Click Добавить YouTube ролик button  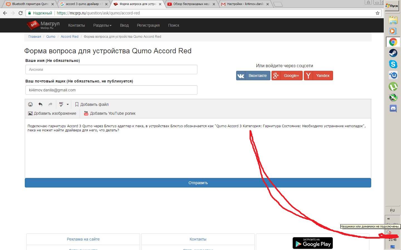coord(110,113)
